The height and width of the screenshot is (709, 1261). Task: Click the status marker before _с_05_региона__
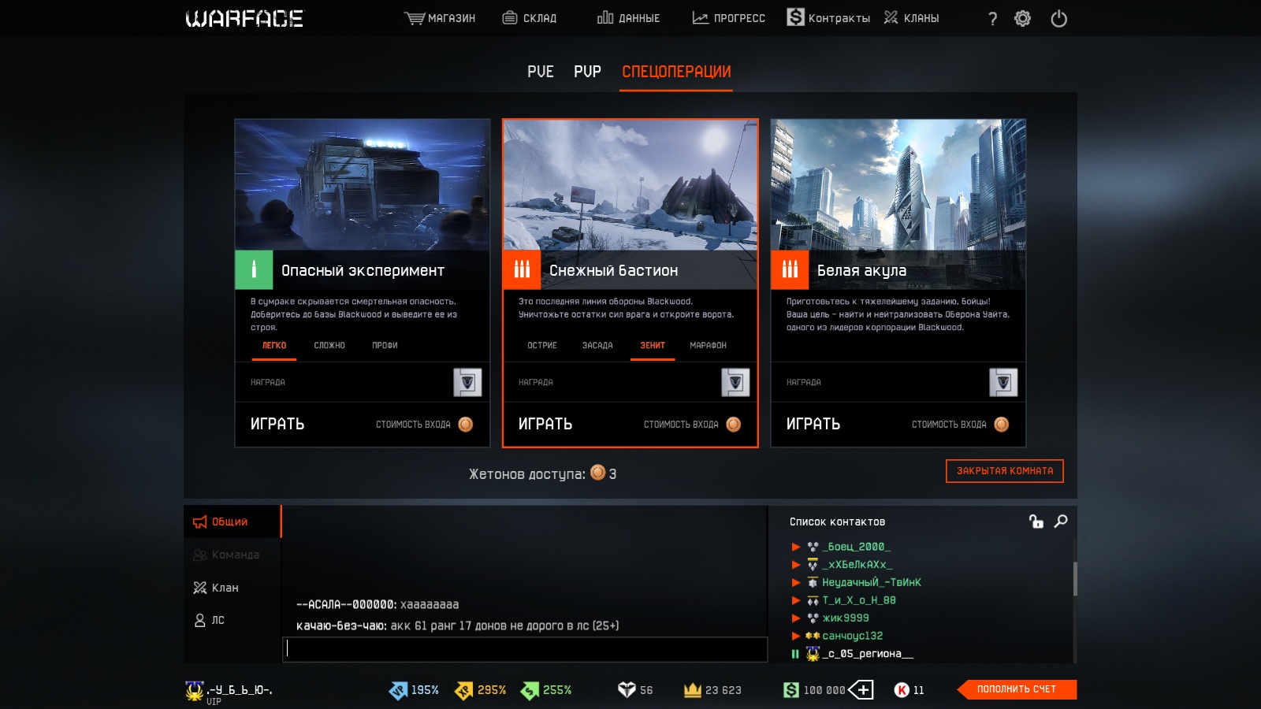tap(795, 654)
